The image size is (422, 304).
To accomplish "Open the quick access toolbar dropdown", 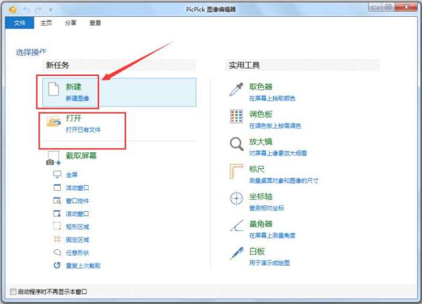I will pos(50,10).
